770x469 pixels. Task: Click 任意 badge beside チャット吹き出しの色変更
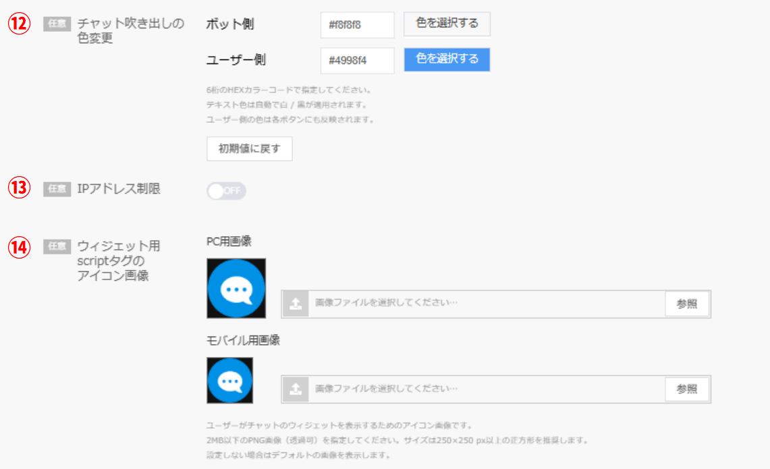click(x=57, y=24)
